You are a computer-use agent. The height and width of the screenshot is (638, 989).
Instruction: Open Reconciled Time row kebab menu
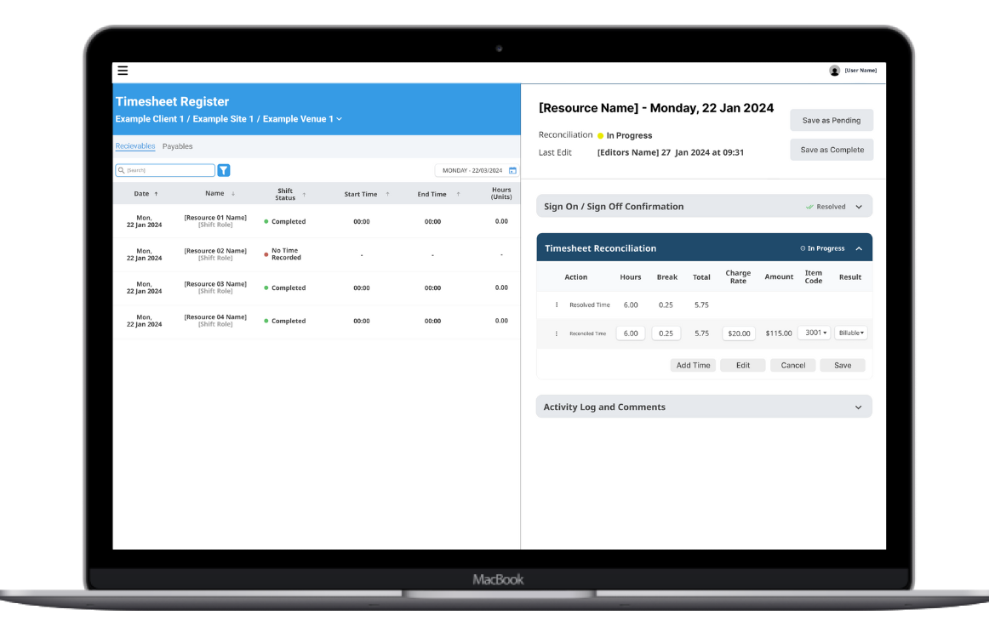pos(557,333)
